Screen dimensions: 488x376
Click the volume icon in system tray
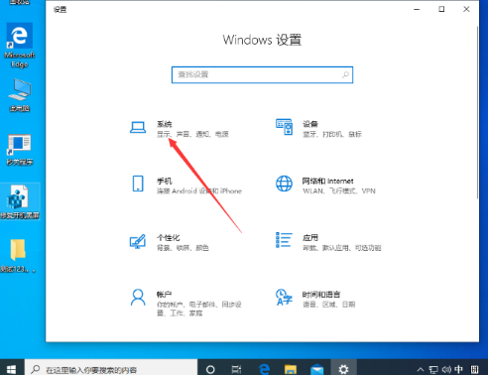(x=446, y=369)
